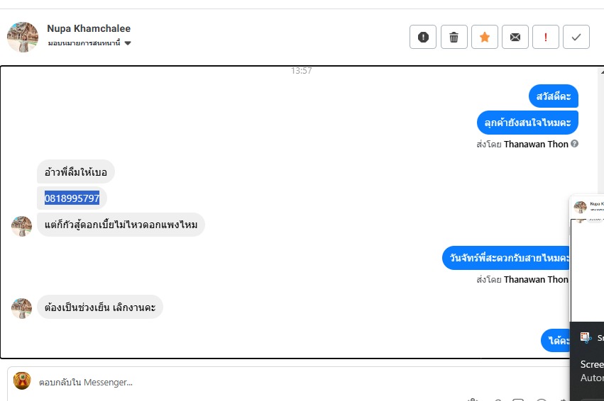
Task: Open the header profile photo of Nupa Khamchalee
Action: point(23,37)
